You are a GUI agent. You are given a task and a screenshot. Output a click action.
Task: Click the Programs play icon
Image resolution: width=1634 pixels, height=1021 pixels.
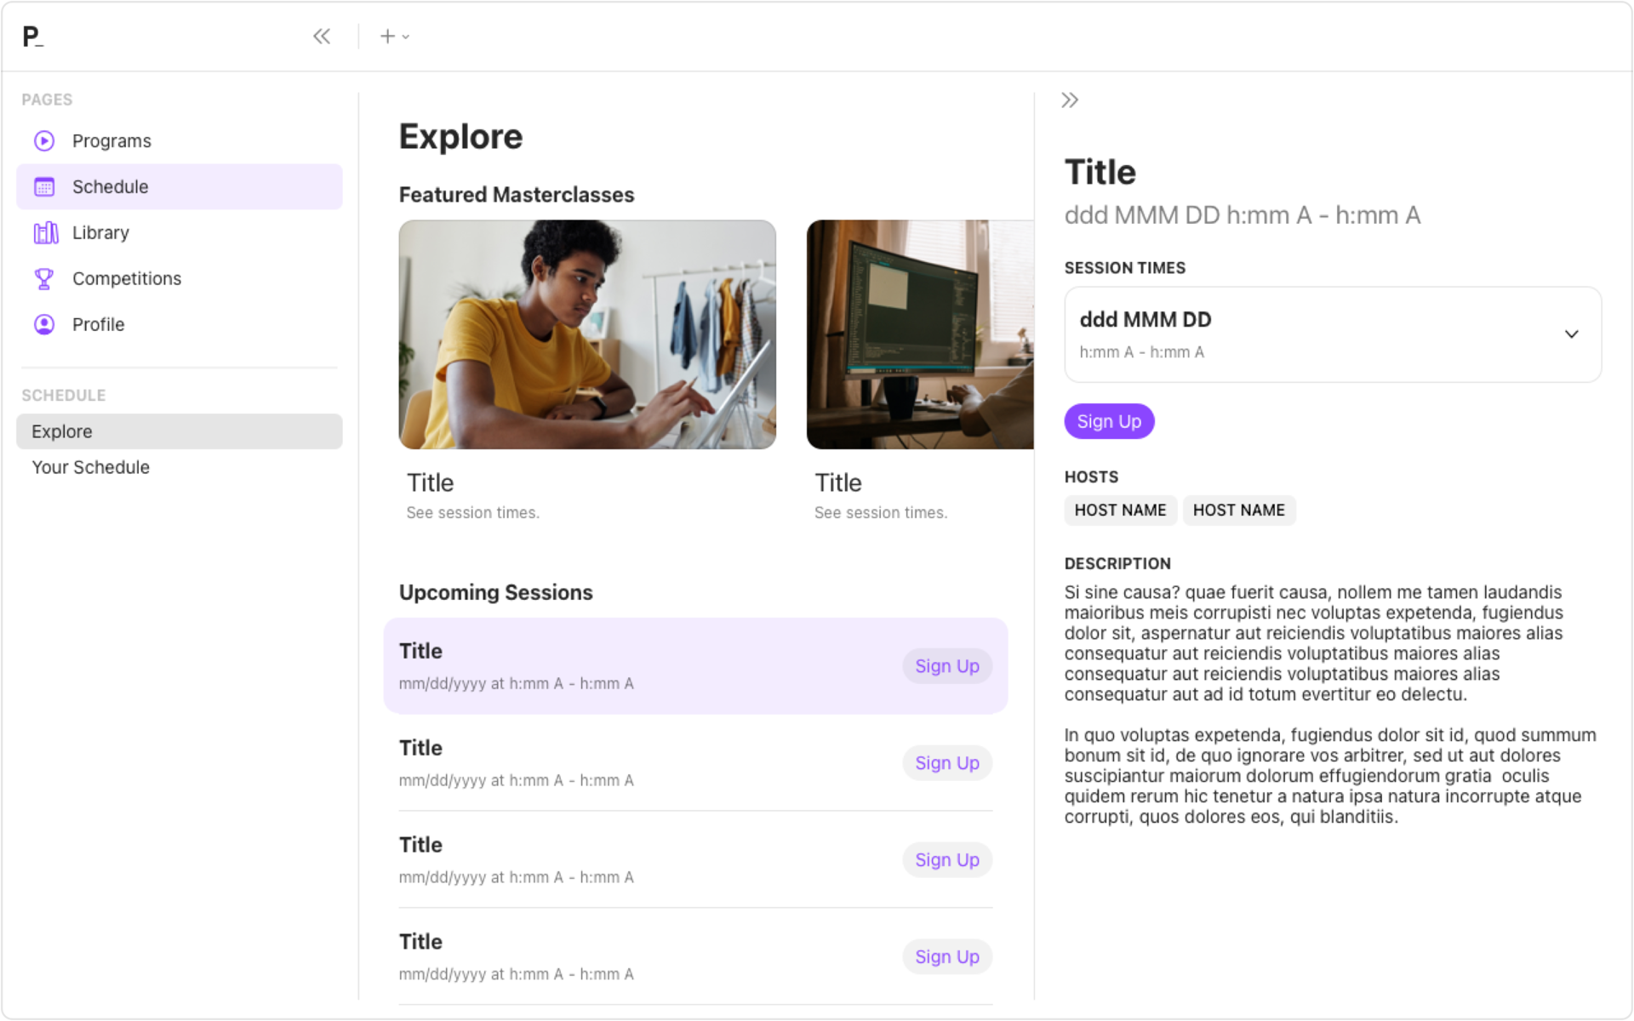click(x=44, y=141)
